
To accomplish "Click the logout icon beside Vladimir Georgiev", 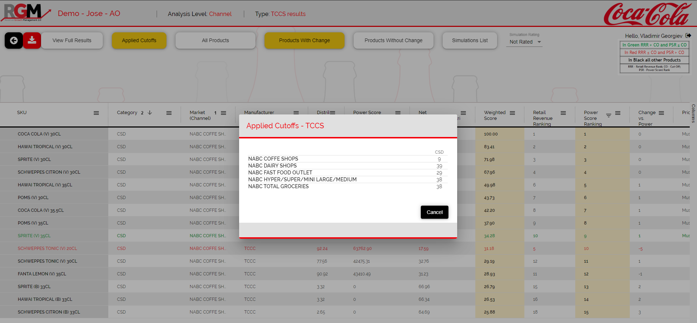I will [688, 36].
